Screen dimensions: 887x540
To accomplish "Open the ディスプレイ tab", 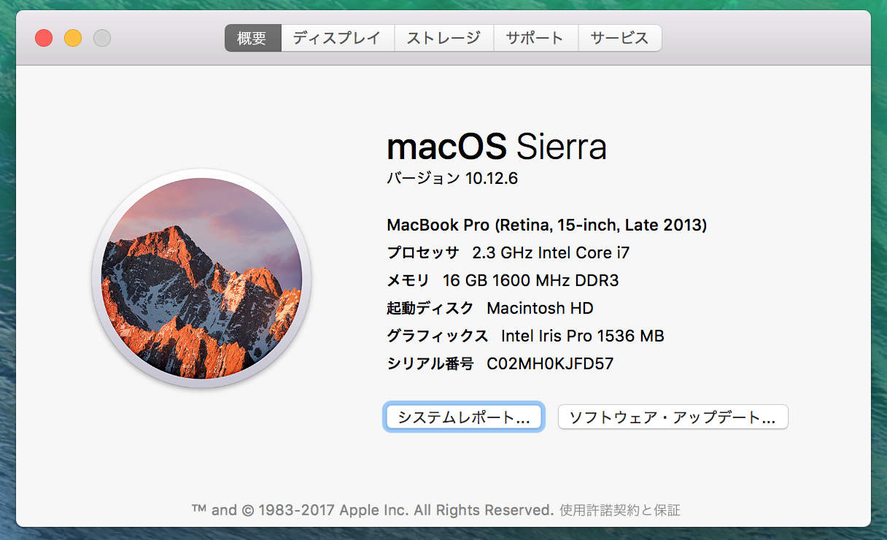I will [x=338, y=38].
